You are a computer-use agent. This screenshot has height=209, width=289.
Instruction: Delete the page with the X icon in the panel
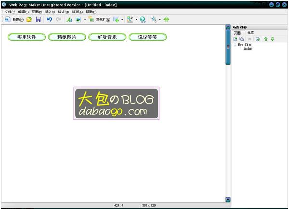tap(250, 39)
